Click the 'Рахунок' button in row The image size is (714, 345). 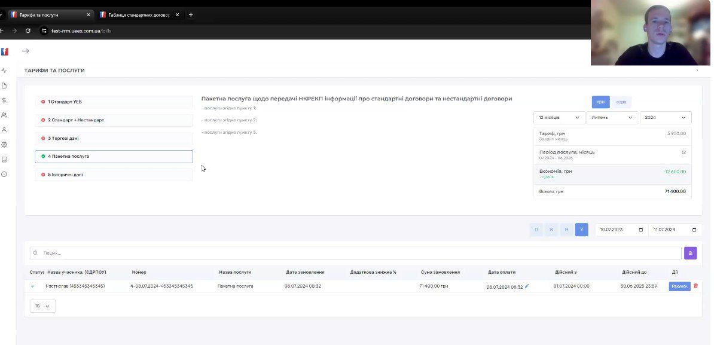pos(679,286)
